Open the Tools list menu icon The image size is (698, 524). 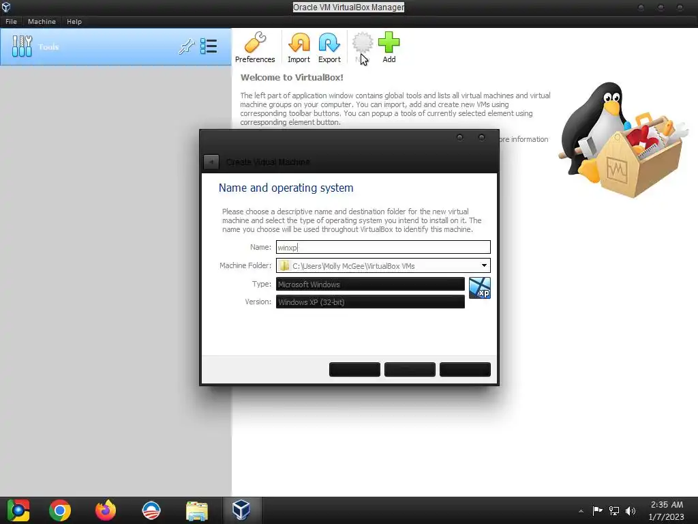click(209, 46)
